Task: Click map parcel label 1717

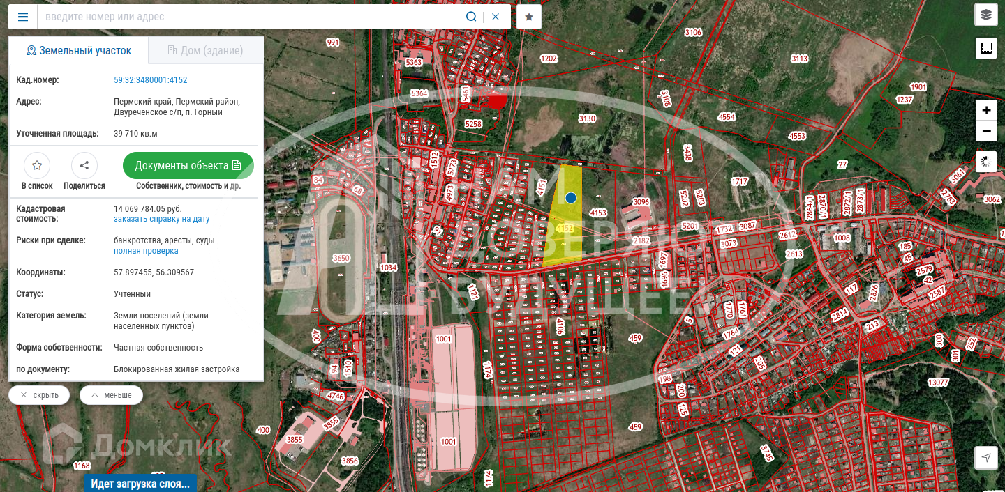Action: (x=739, y=181)
